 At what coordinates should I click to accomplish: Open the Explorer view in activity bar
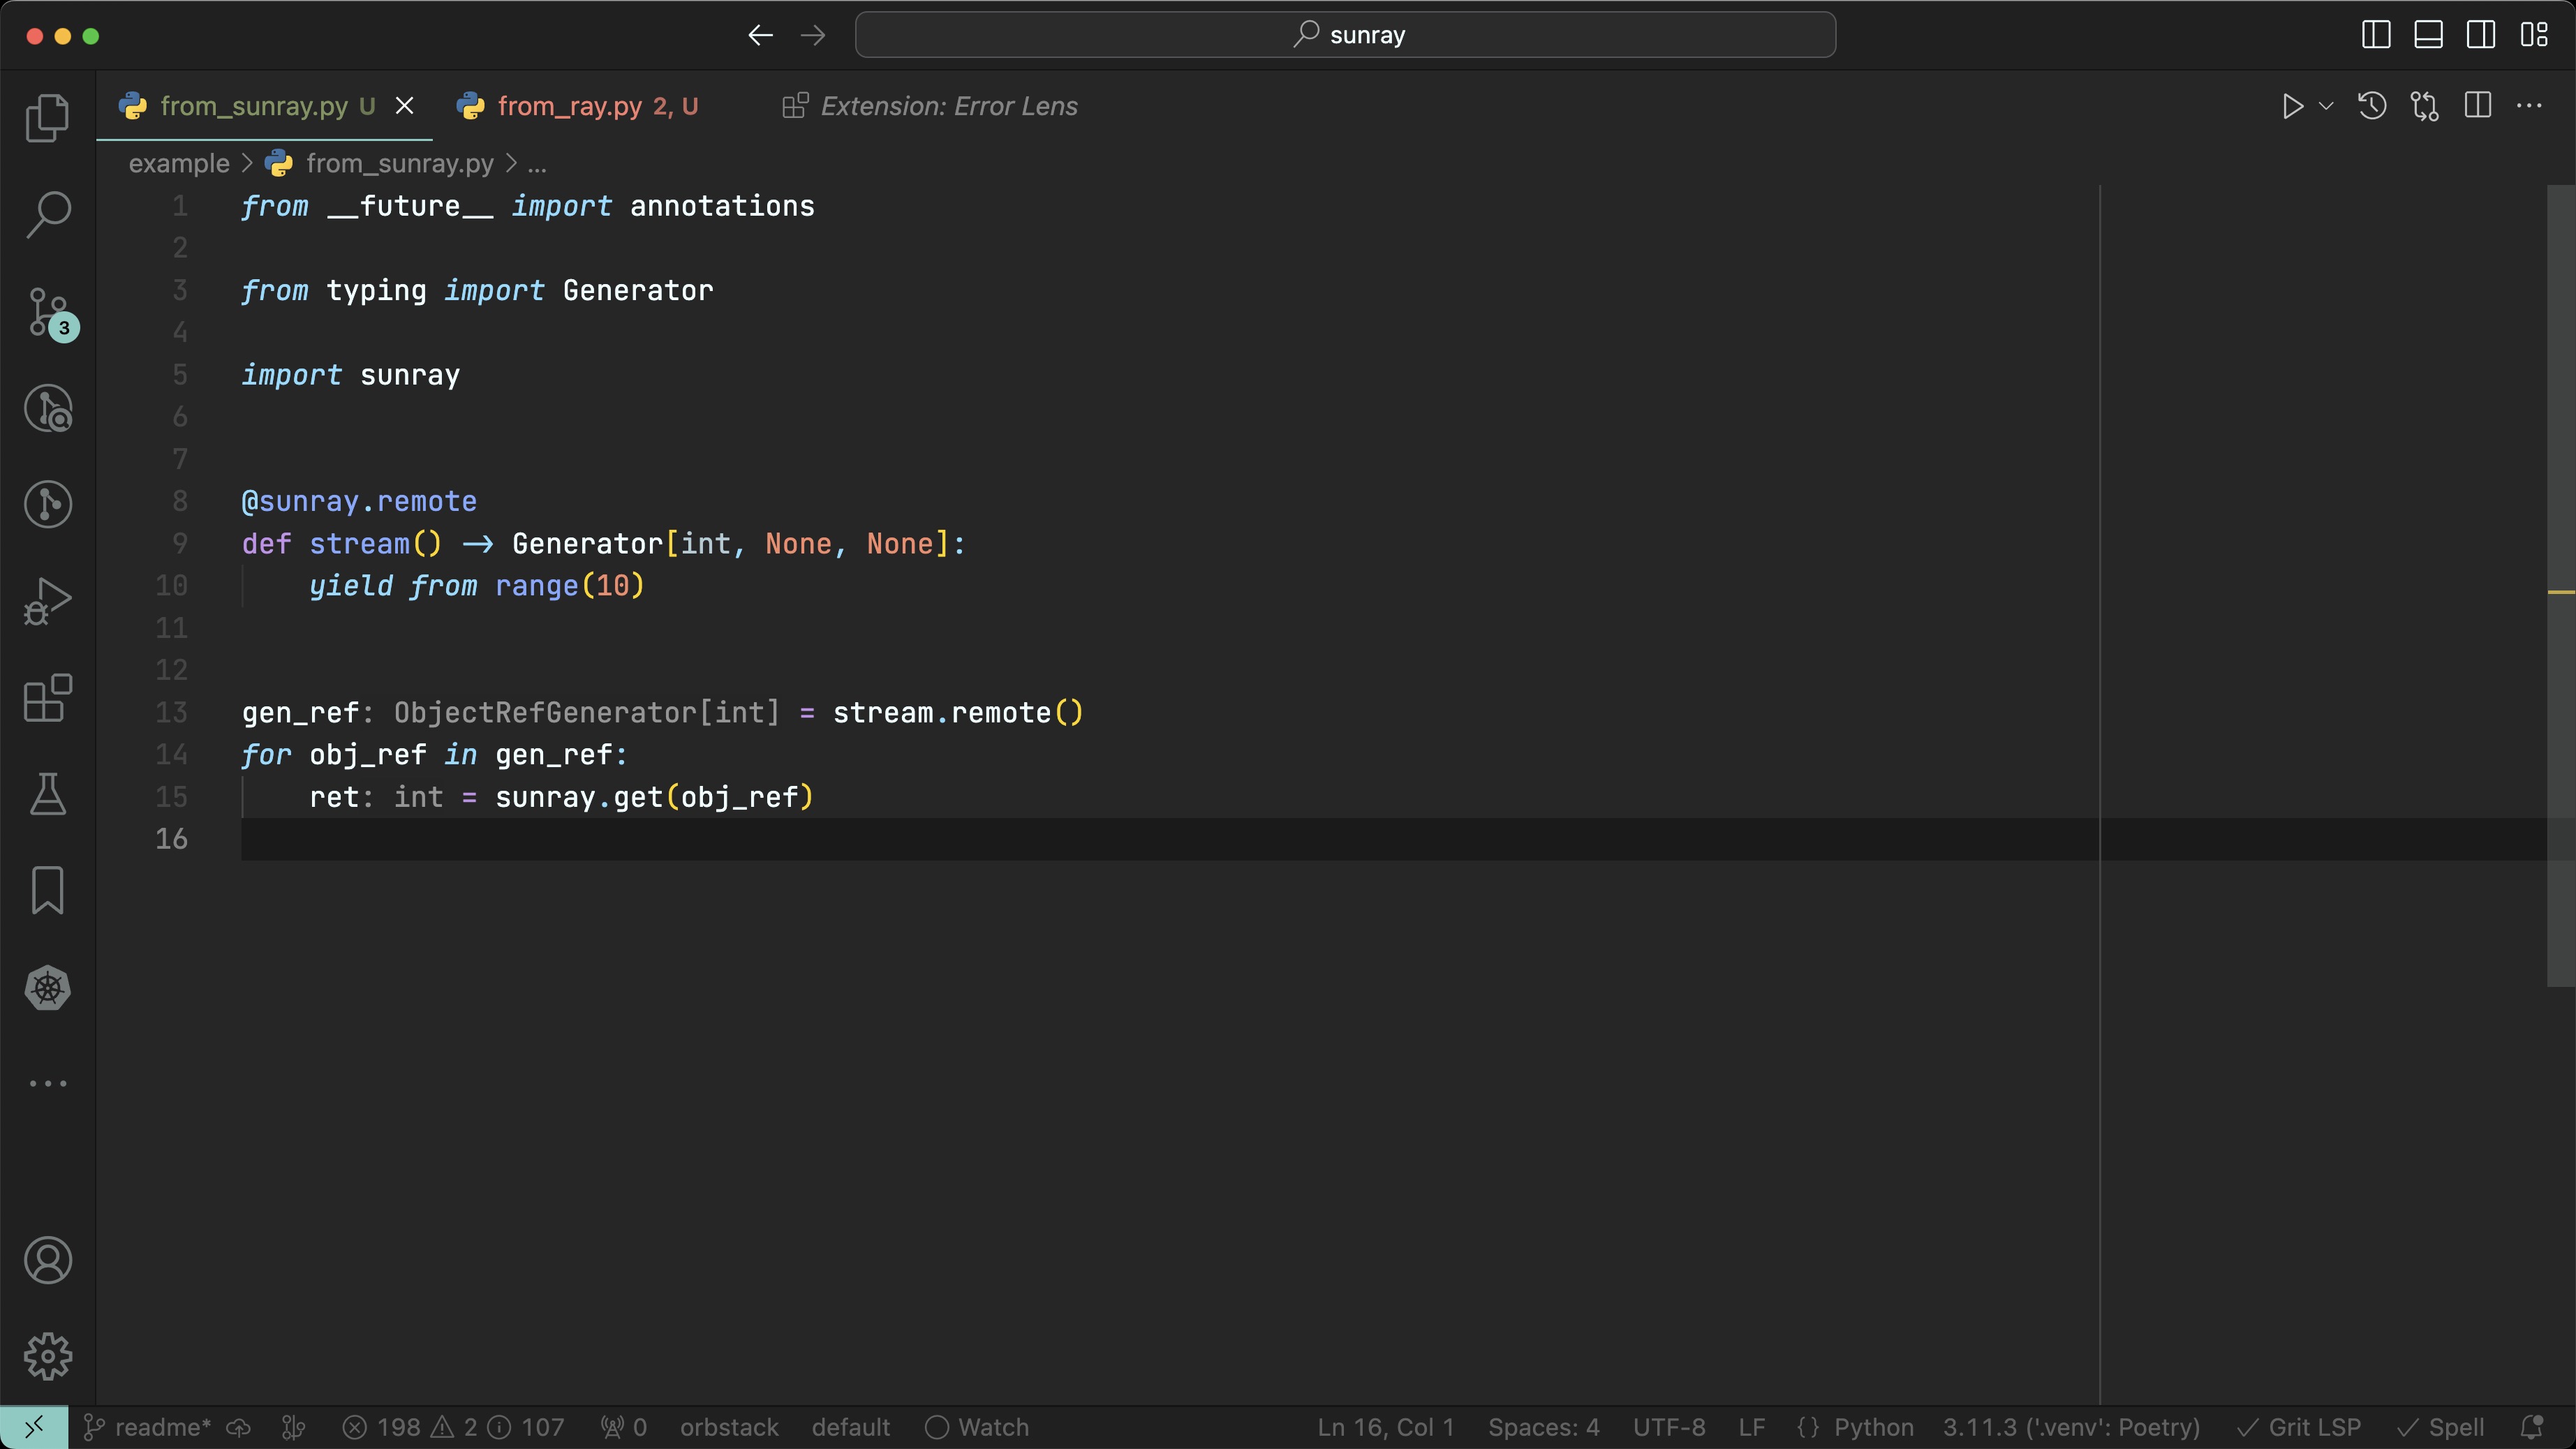click(47, 118)
